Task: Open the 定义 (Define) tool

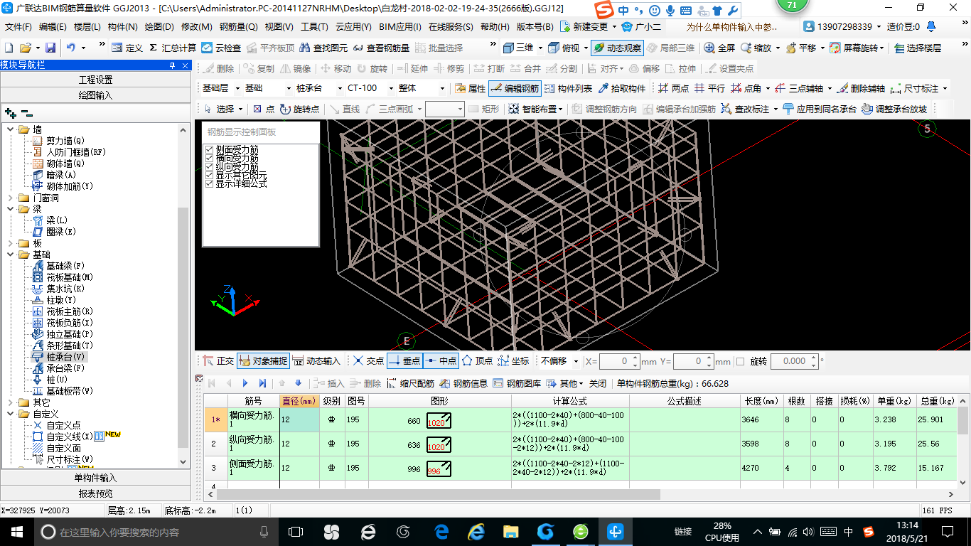Action: click(x=127, y=48)
